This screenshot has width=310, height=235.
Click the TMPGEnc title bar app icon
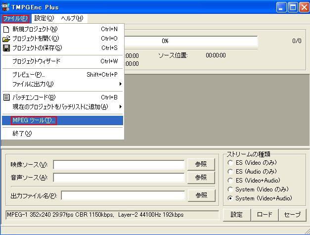(x=6, y=7)
